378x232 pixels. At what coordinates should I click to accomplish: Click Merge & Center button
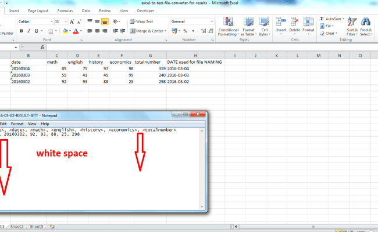(147, 31)
